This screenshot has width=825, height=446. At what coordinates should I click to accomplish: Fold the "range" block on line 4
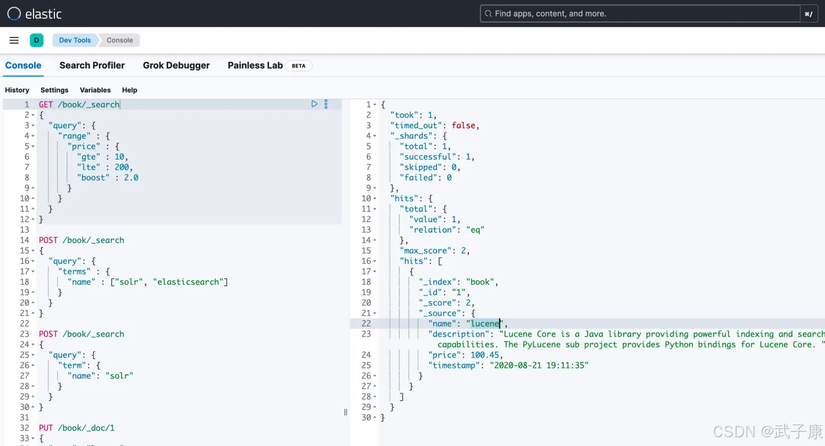click(x=33, y=136)
